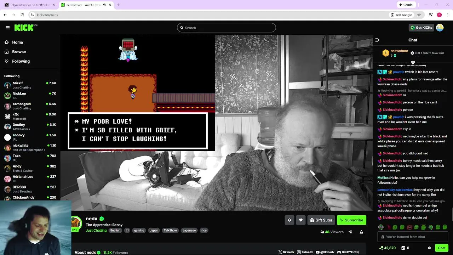Expand the gift leaderboard handle under snowshoer
The width and height of the screenshot is (453, 255).
click(x=413, y=63)
